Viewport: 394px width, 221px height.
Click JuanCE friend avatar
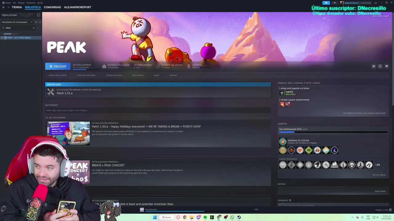[x=282, y=93]
